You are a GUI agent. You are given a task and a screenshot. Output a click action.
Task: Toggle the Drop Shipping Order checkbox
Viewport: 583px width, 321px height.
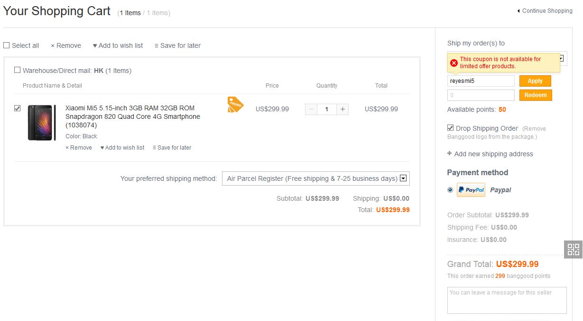click(451, 128)
